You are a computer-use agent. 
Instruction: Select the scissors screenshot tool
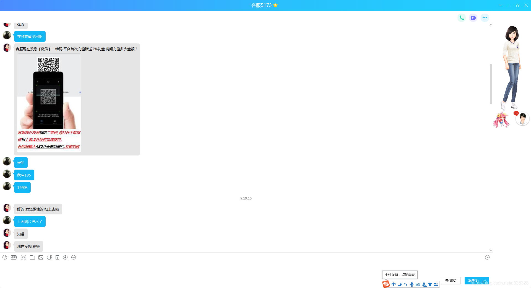point(24,257)
